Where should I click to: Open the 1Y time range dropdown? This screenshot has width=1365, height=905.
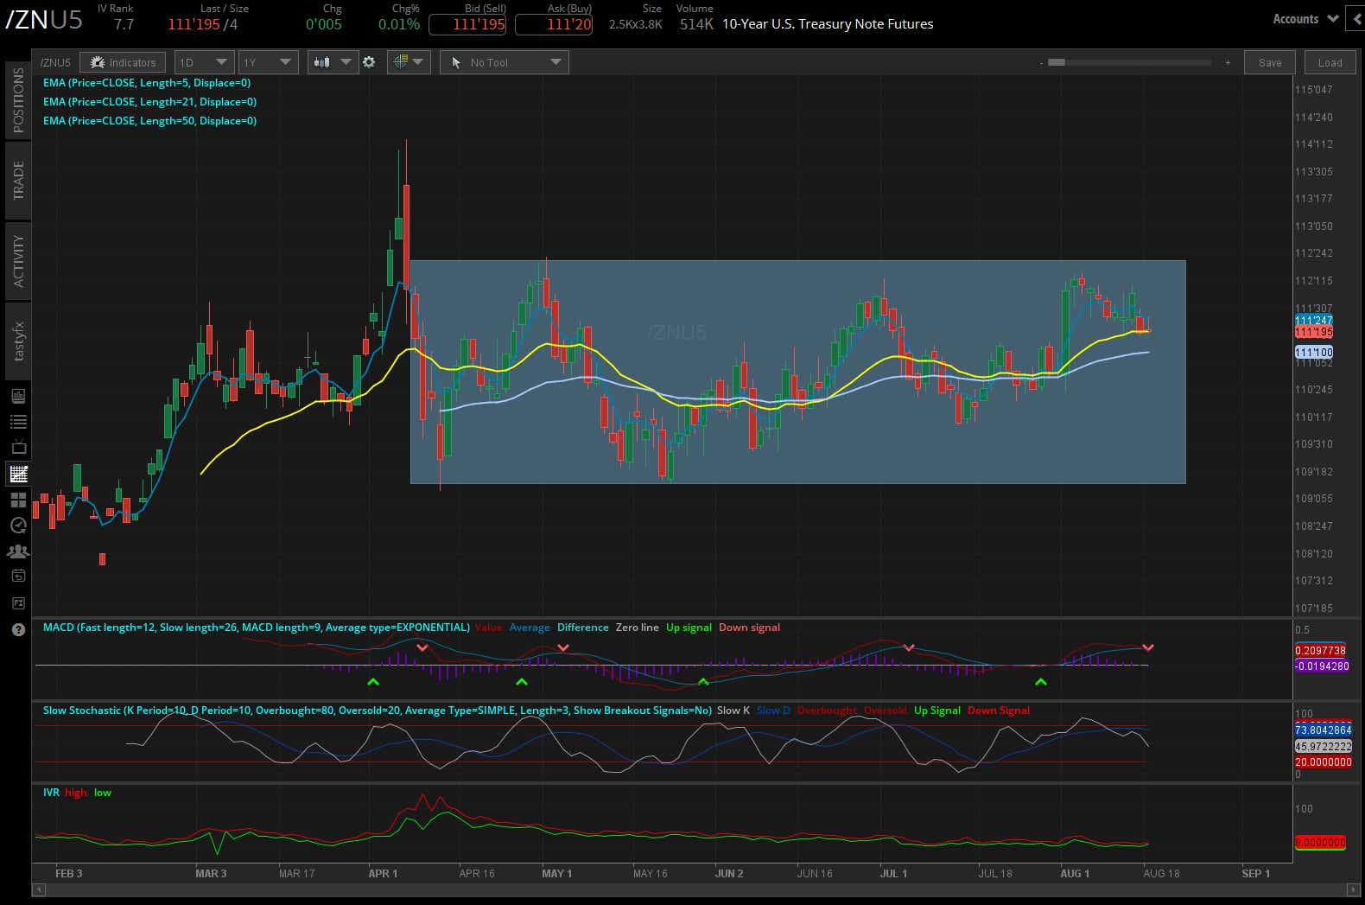tap(268, 62)
